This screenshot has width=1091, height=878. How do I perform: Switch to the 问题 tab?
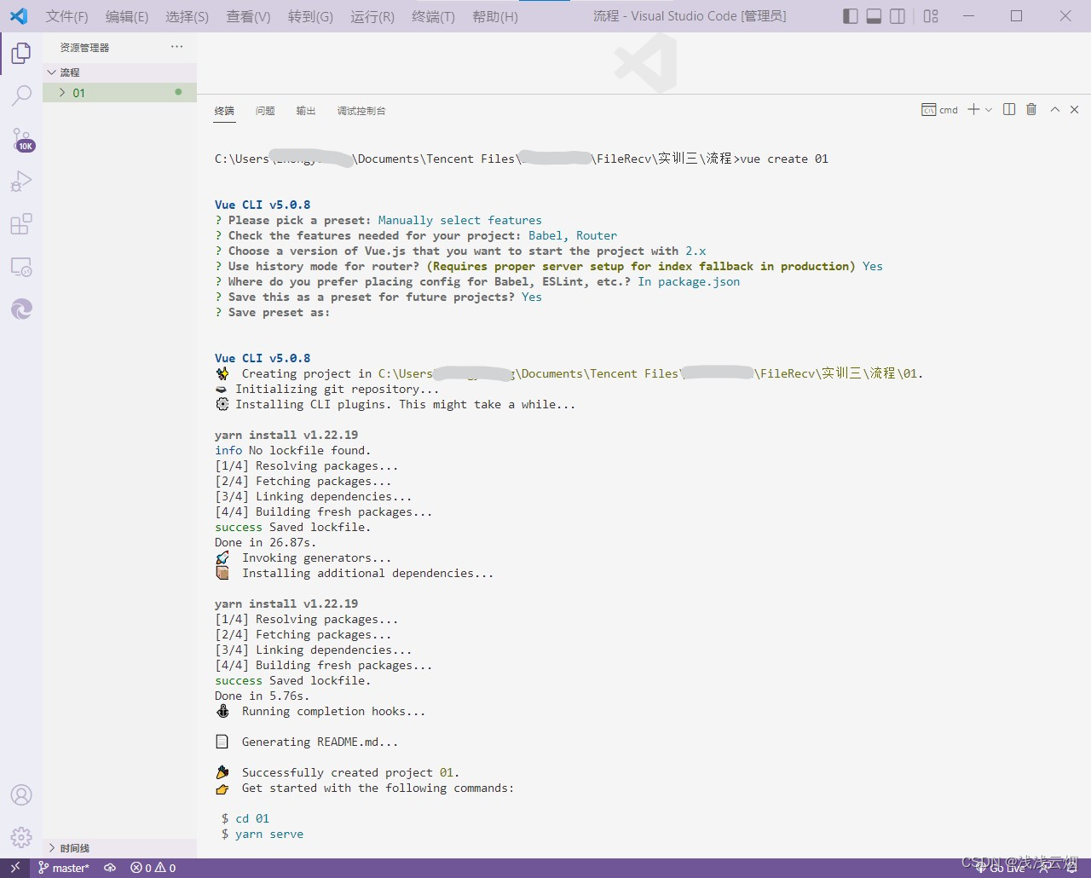pos(265,111)
